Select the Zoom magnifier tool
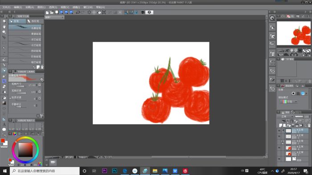The image size is (312, 175). (x=4, y=21)
